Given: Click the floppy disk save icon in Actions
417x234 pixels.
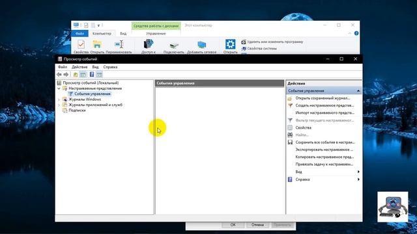Looking at the screenshot, I should [x=290, y=142].
